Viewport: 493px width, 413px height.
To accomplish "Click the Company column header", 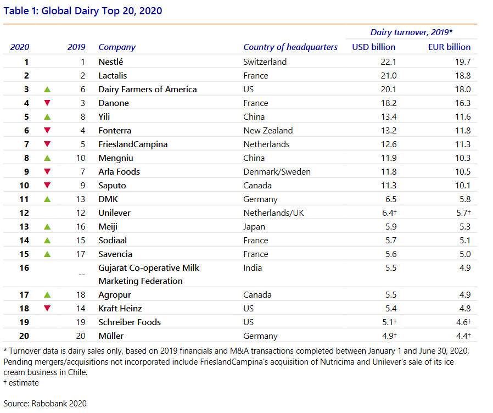I will point(117,47).
